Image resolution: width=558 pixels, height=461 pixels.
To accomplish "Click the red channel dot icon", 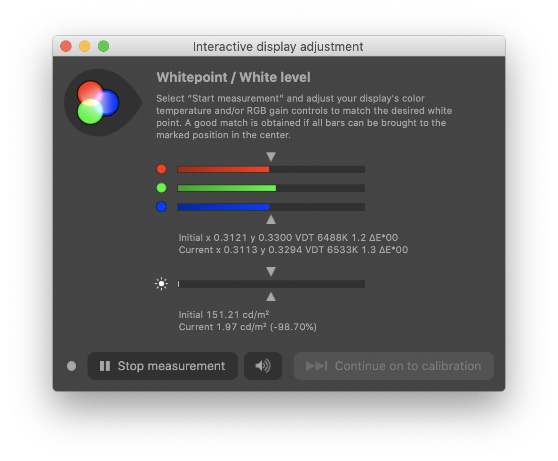I will coord(161,169).
